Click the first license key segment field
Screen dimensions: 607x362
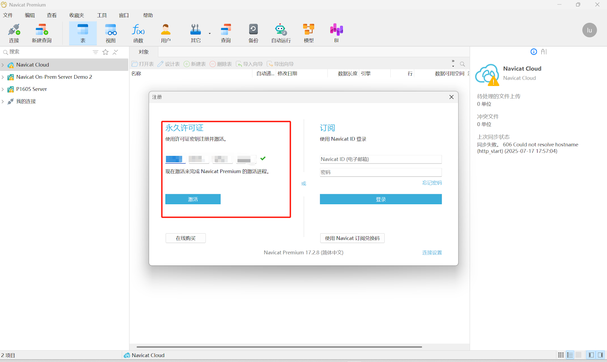(175, 159)
